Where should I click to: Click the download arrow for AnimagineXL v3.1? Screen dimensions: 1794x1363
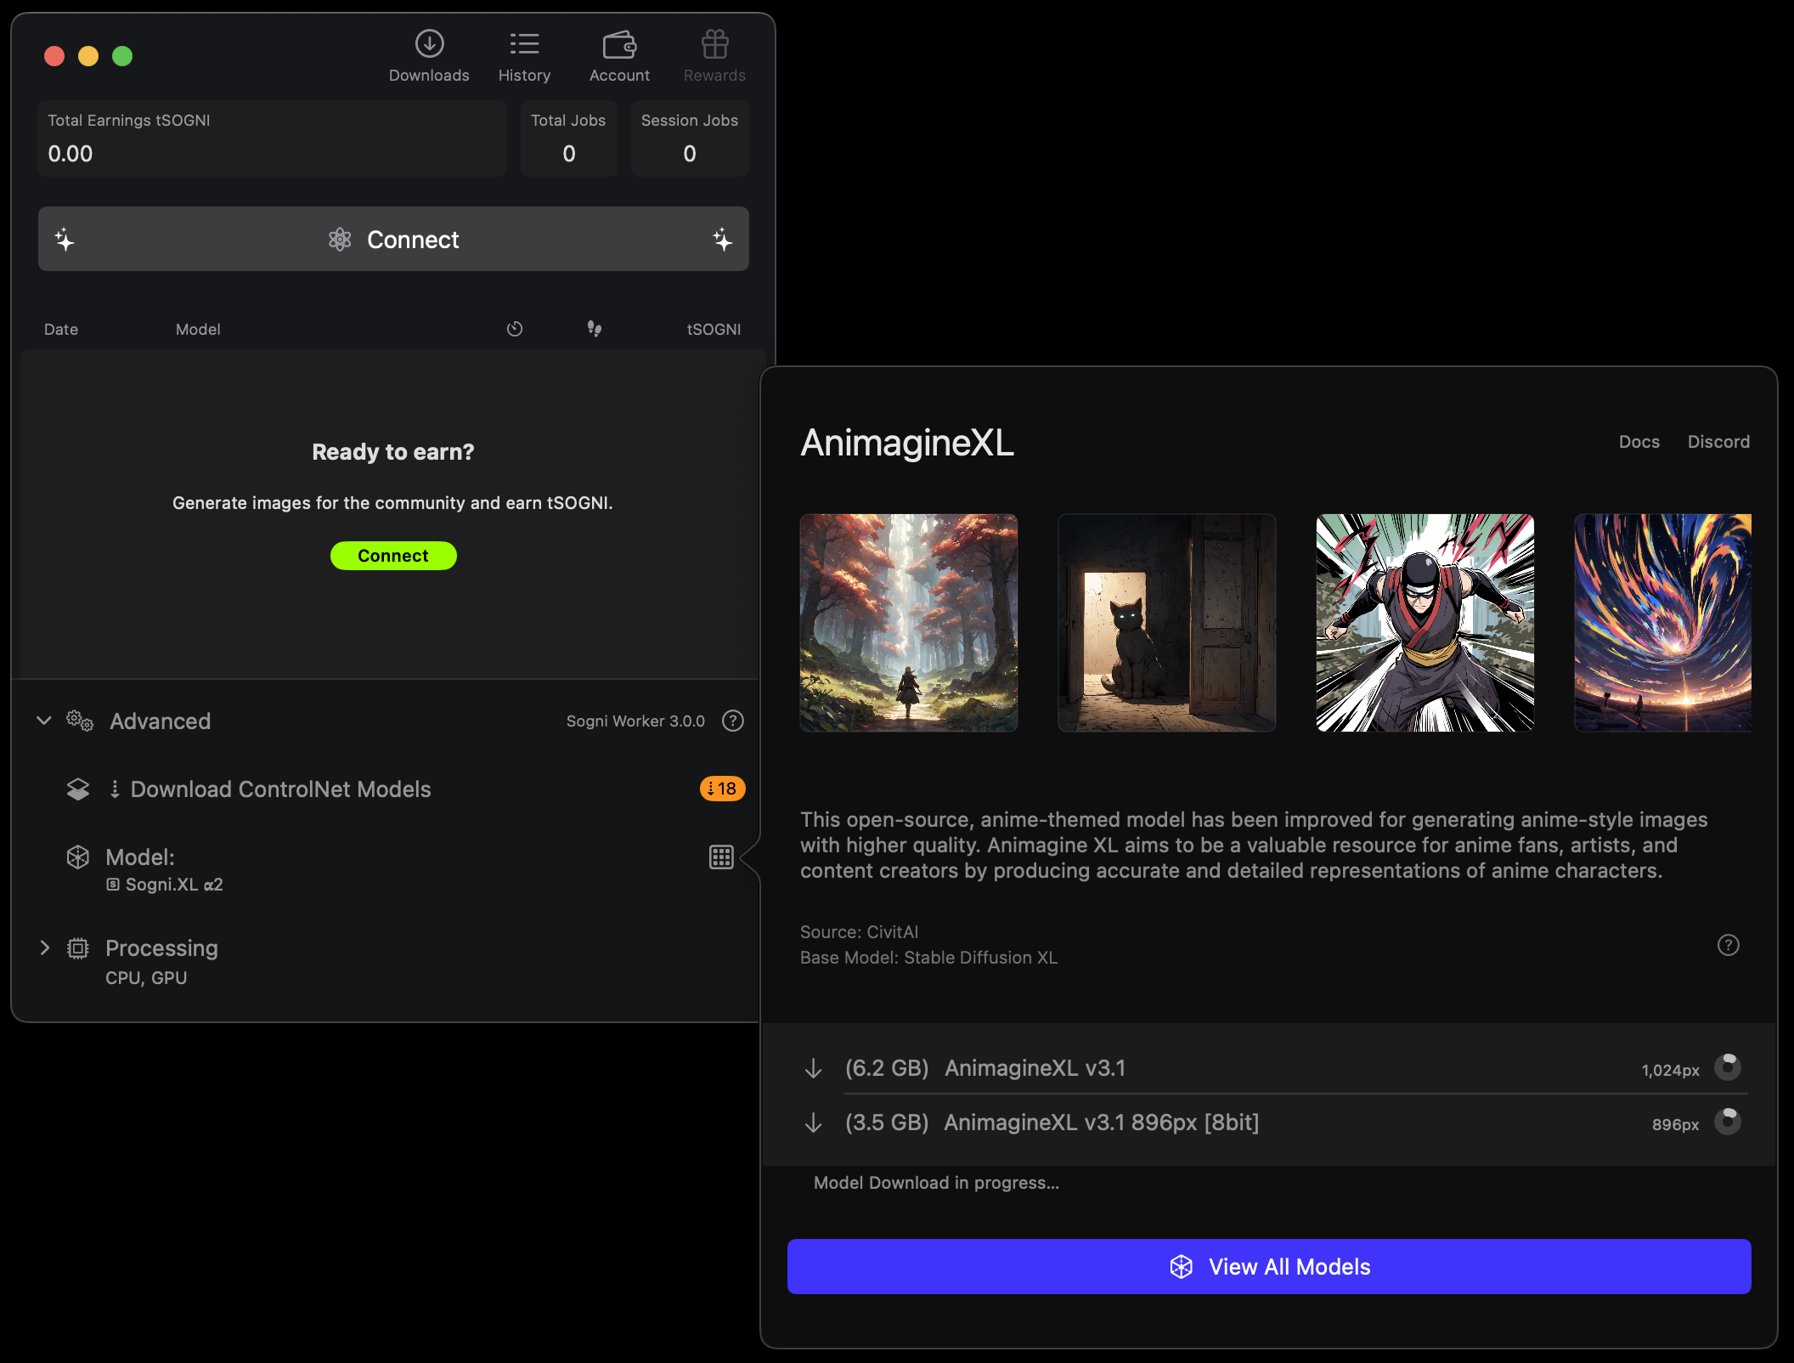click(813, 1068)
